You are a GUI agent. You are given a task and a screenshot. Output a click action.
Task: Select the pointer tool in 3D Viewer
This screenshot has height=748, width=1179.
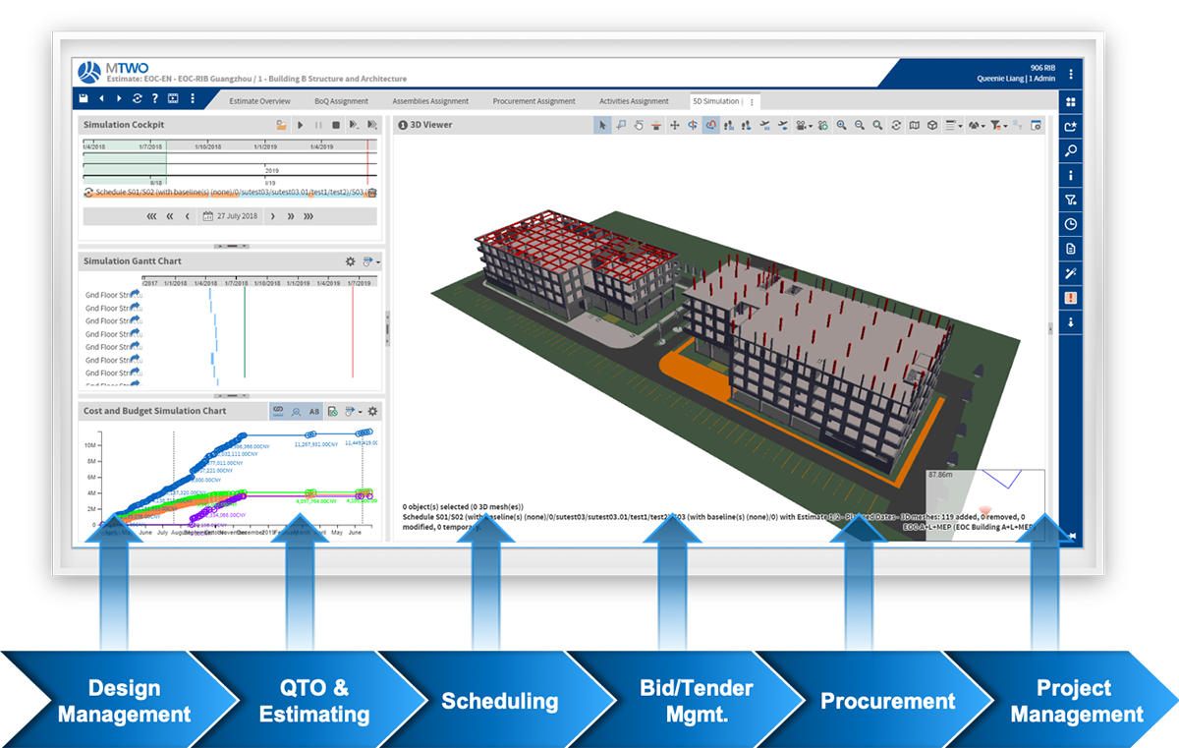pyautogui.click(x=602, y=125)
